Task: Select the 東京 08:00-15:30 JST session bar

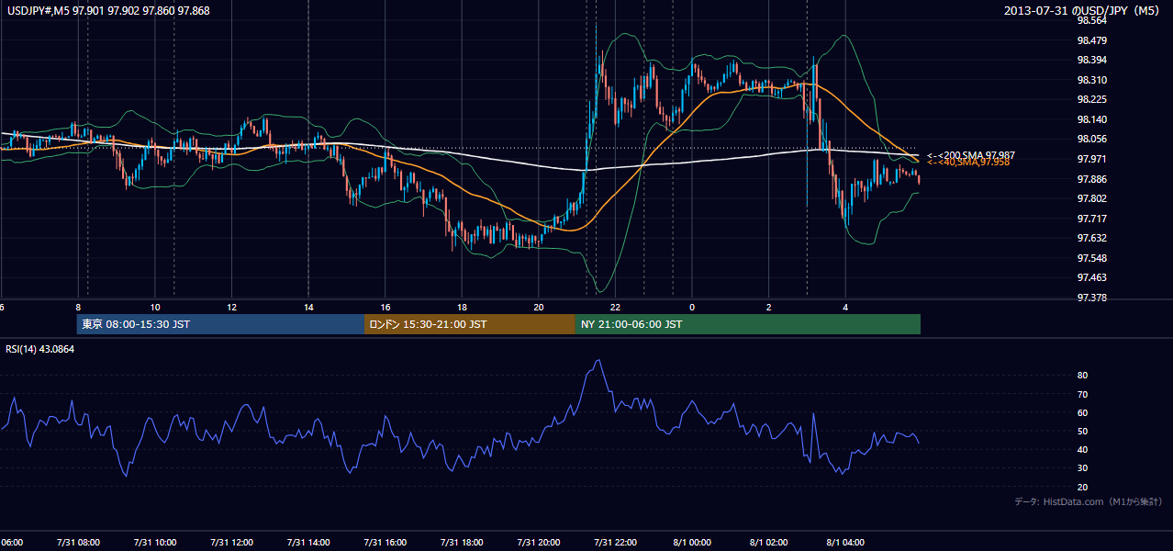Action: pyautogui.click(x=220, y=324)
